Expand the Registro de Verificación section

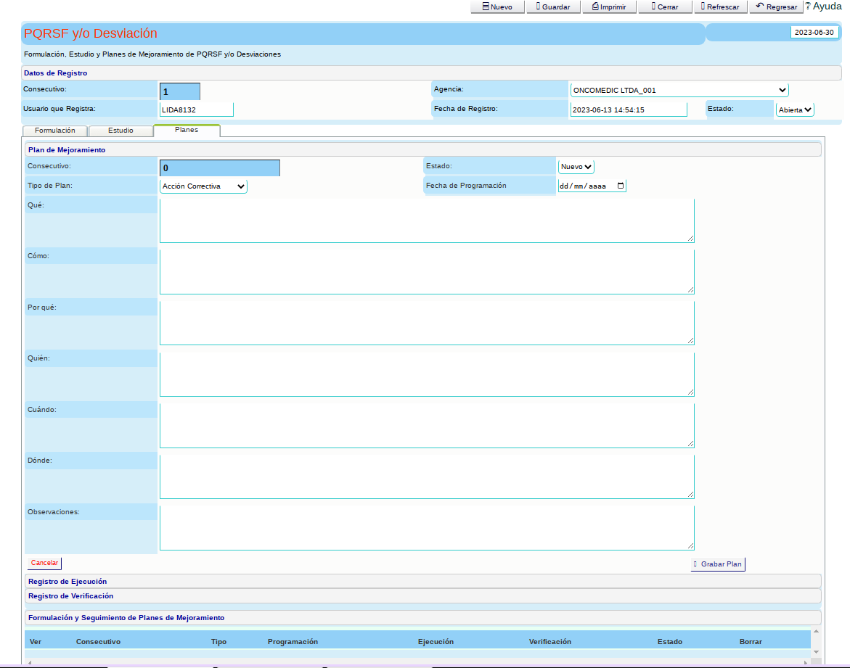[70, 595]
